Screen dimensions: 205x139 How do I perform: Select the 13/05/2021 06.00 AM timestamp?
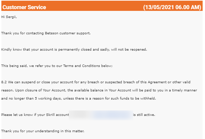[172, 7]
